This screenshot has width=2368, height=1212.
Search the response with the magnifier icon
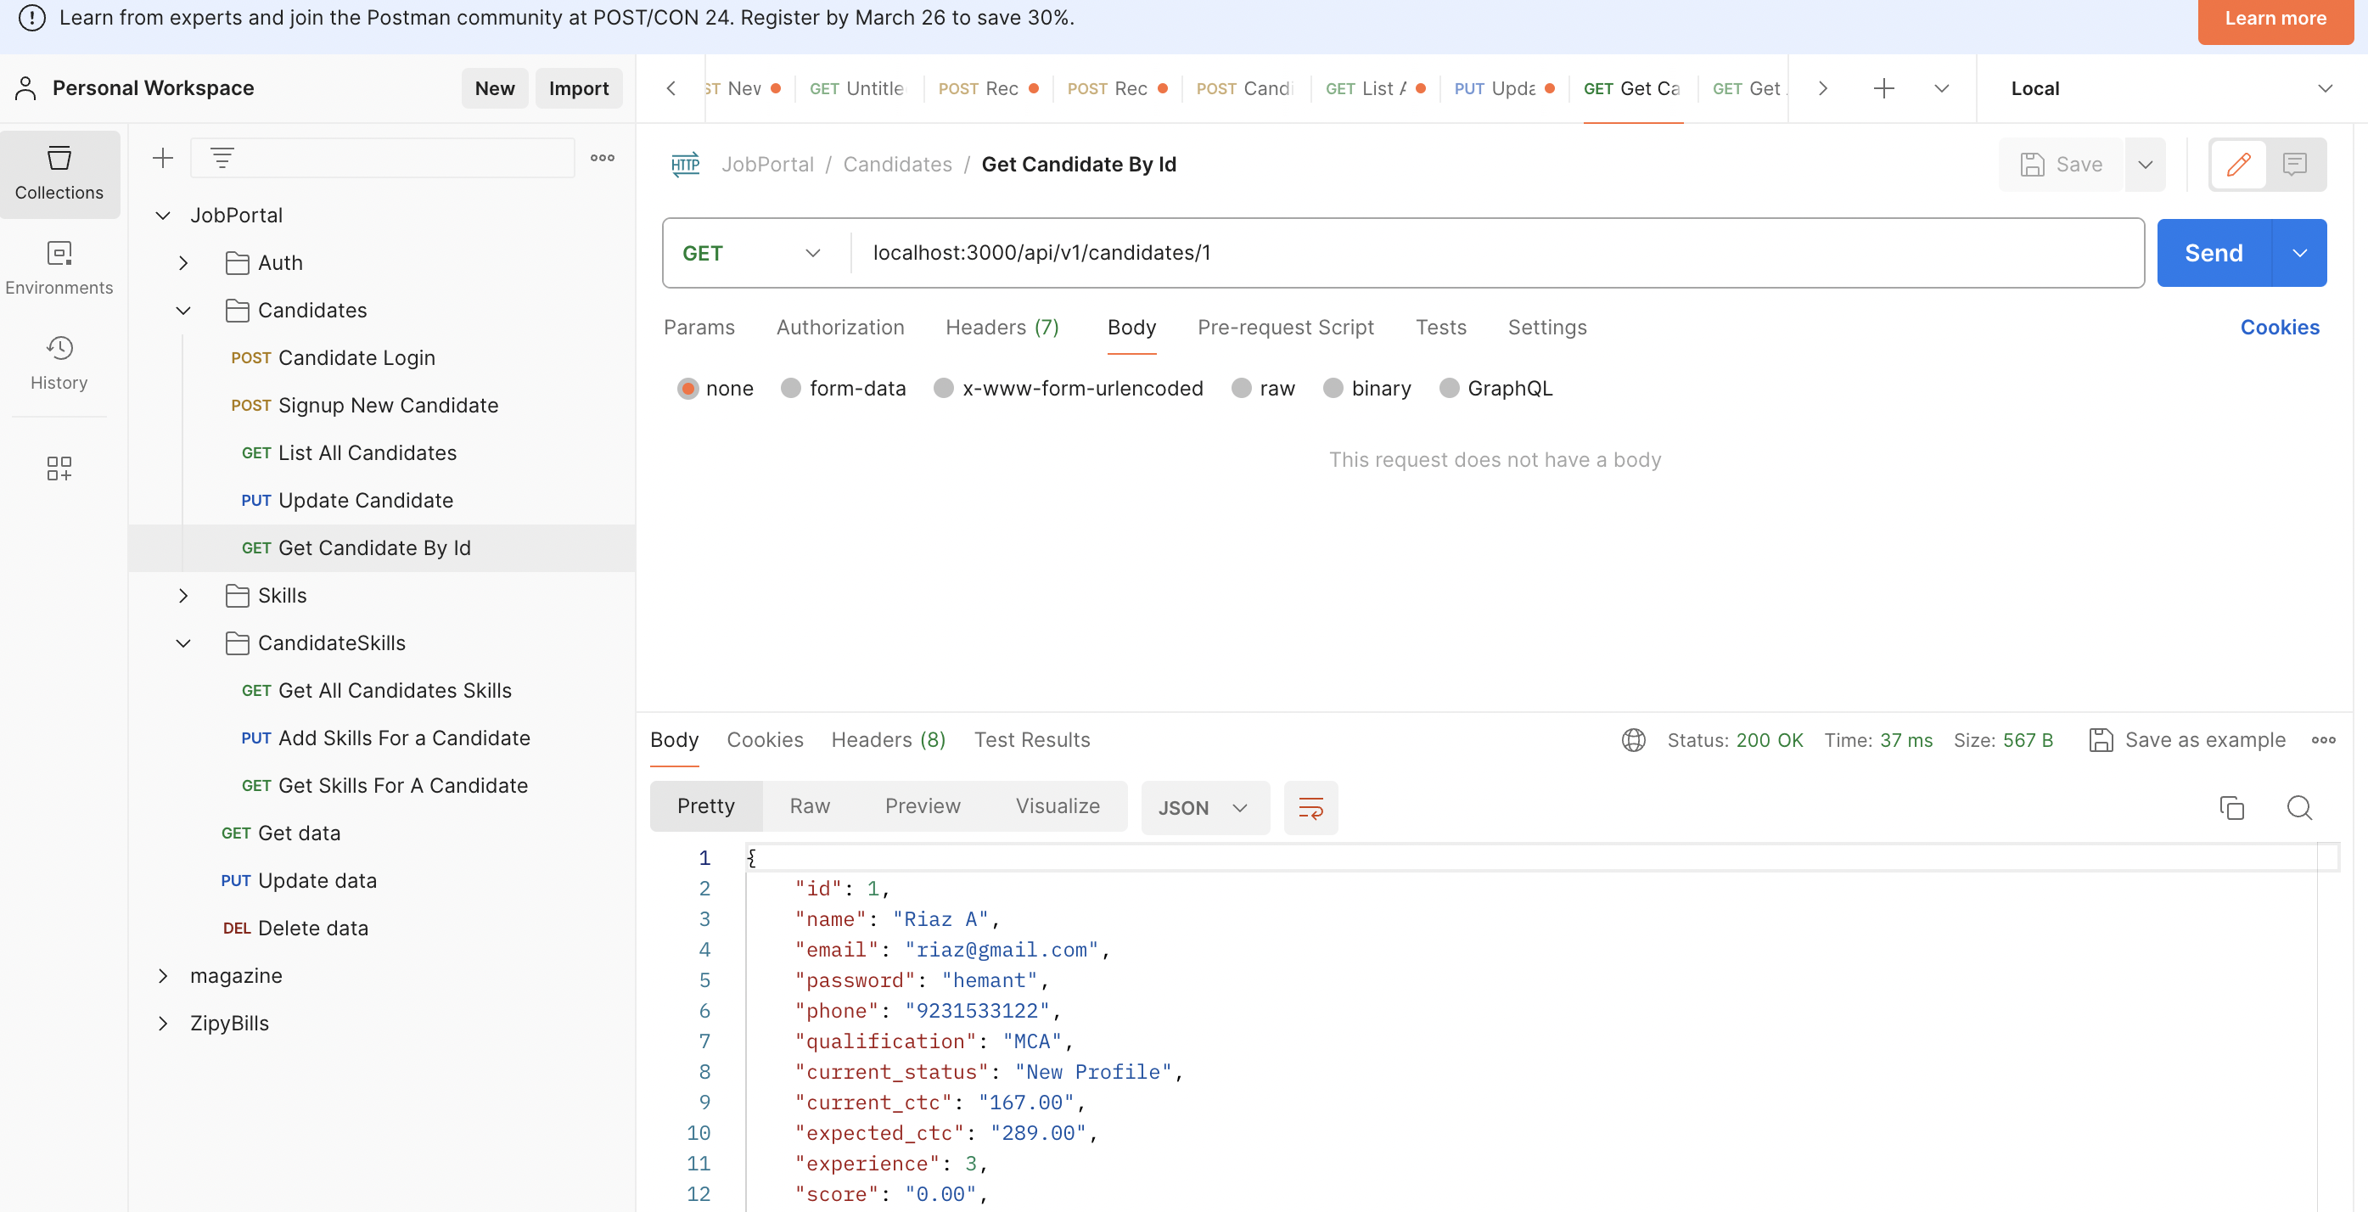[x=2299, y=807]
